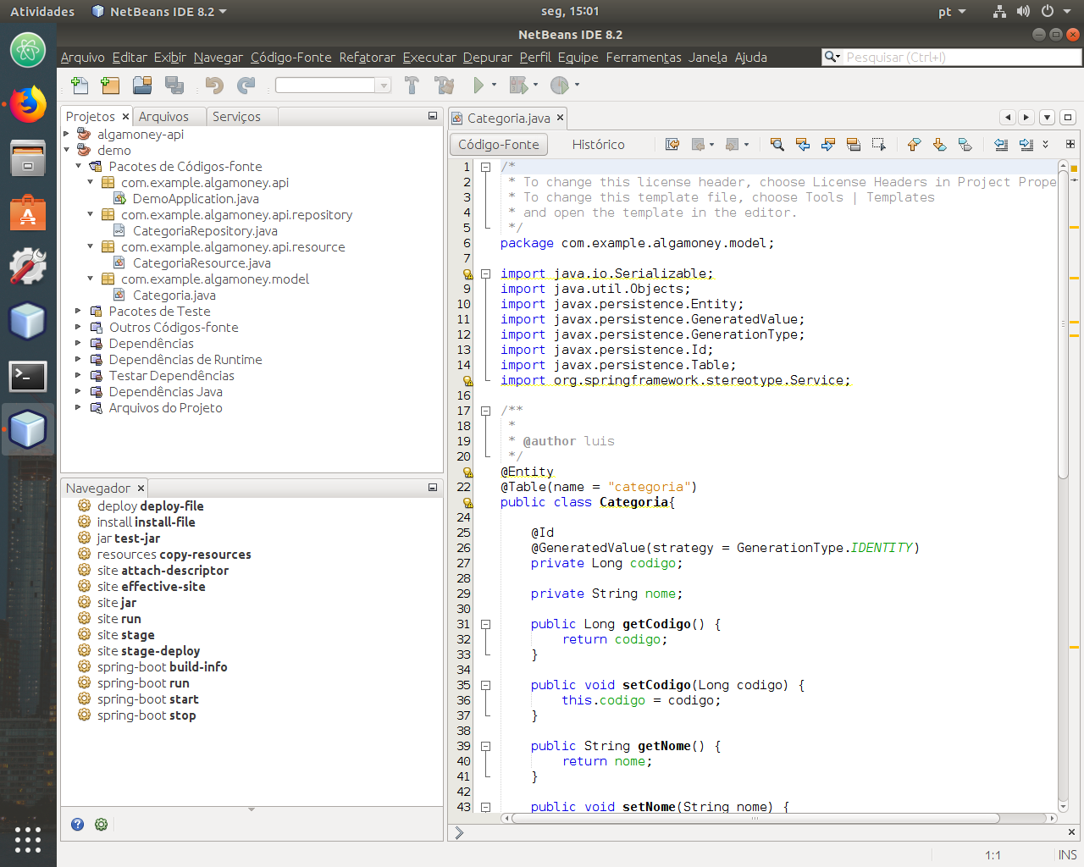Click the Undo arrow in toolbar
The width and height of the screenshot is (1084, 867).
click(214, 85)
